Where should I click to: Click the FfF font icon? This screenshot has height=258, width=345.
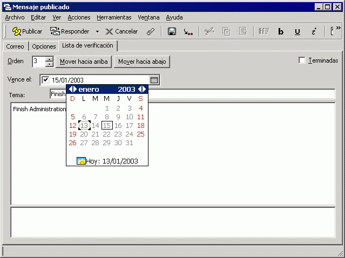pos(264,31)
